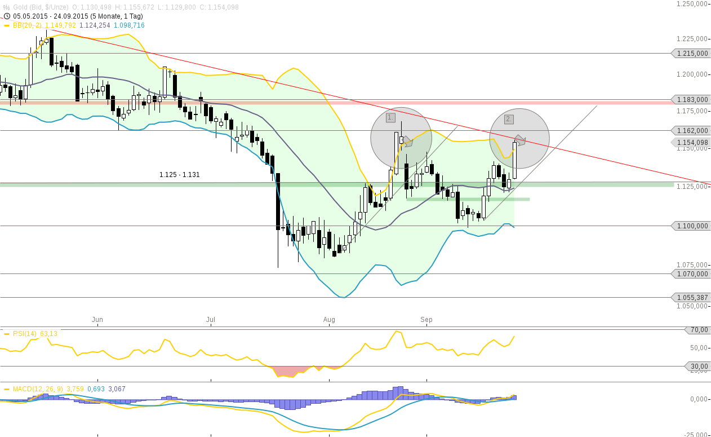This screenshot has height=437, width=711.
Task: Select the Sep label on the time axis
Action: coord(426,319)
